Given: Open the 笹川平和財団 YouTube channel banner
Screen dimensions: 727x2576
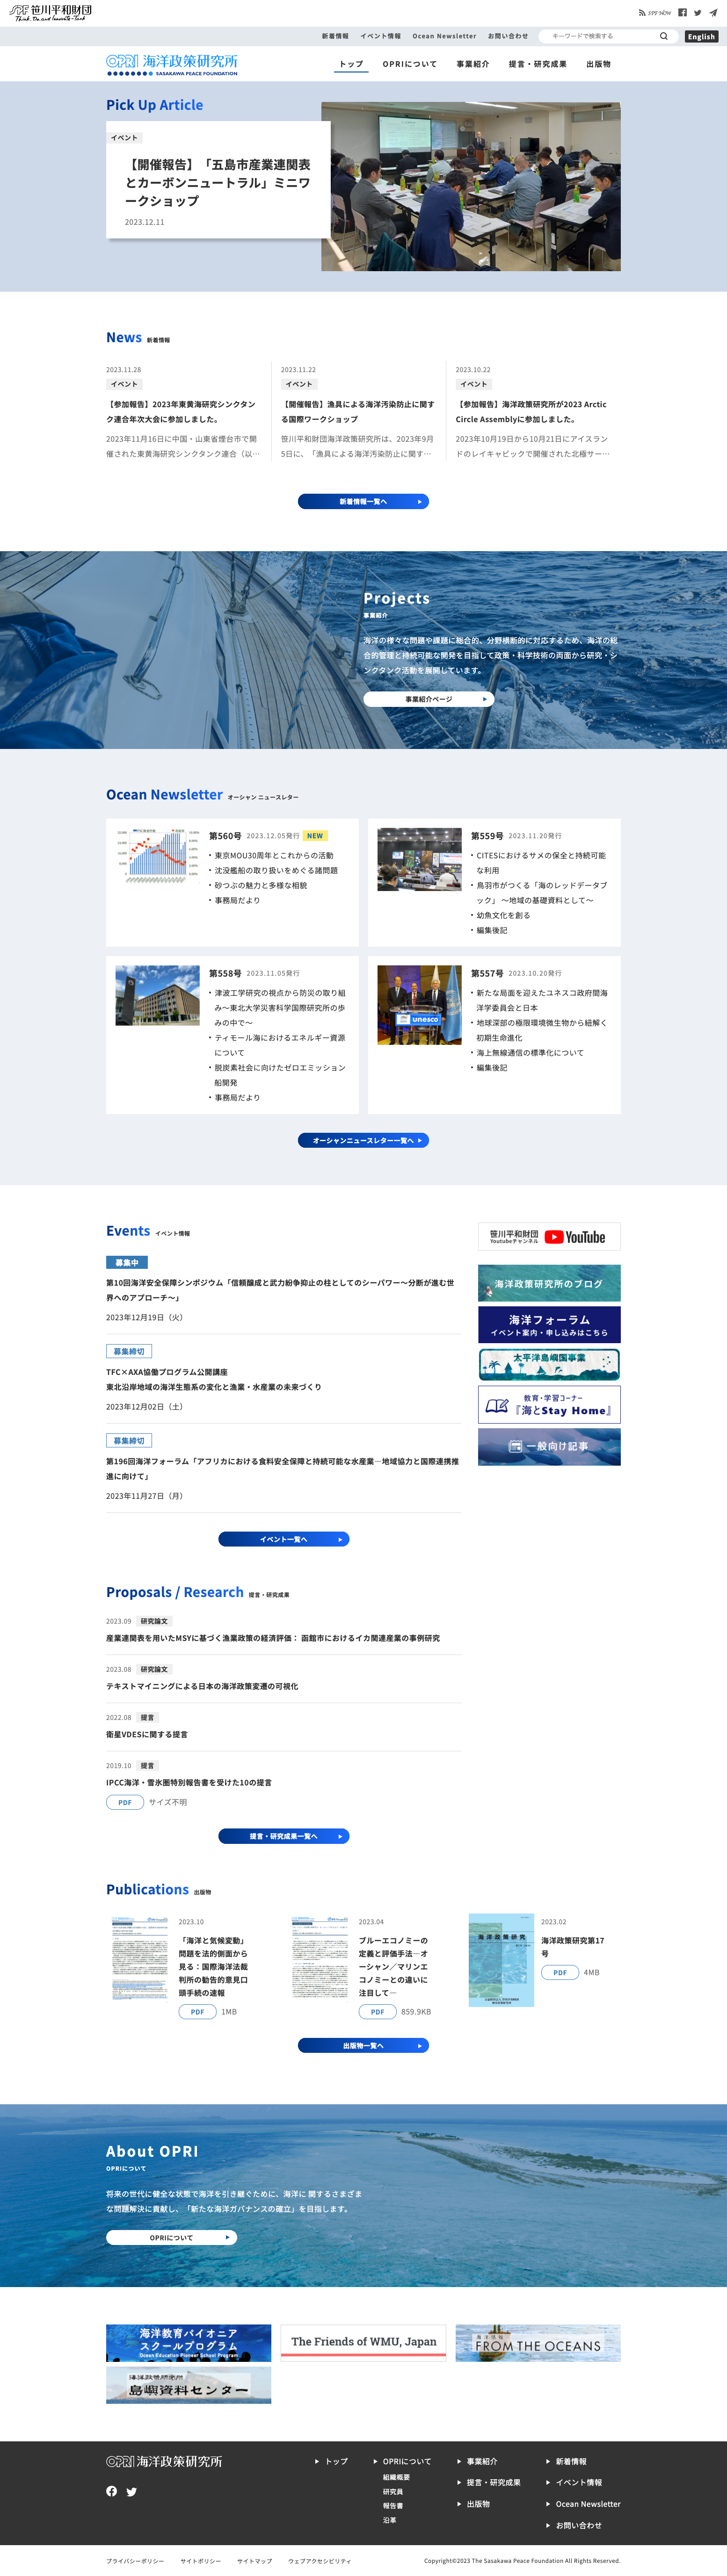Looking at the screenshot, I should pyautogui.click(x=549, y=1237).
